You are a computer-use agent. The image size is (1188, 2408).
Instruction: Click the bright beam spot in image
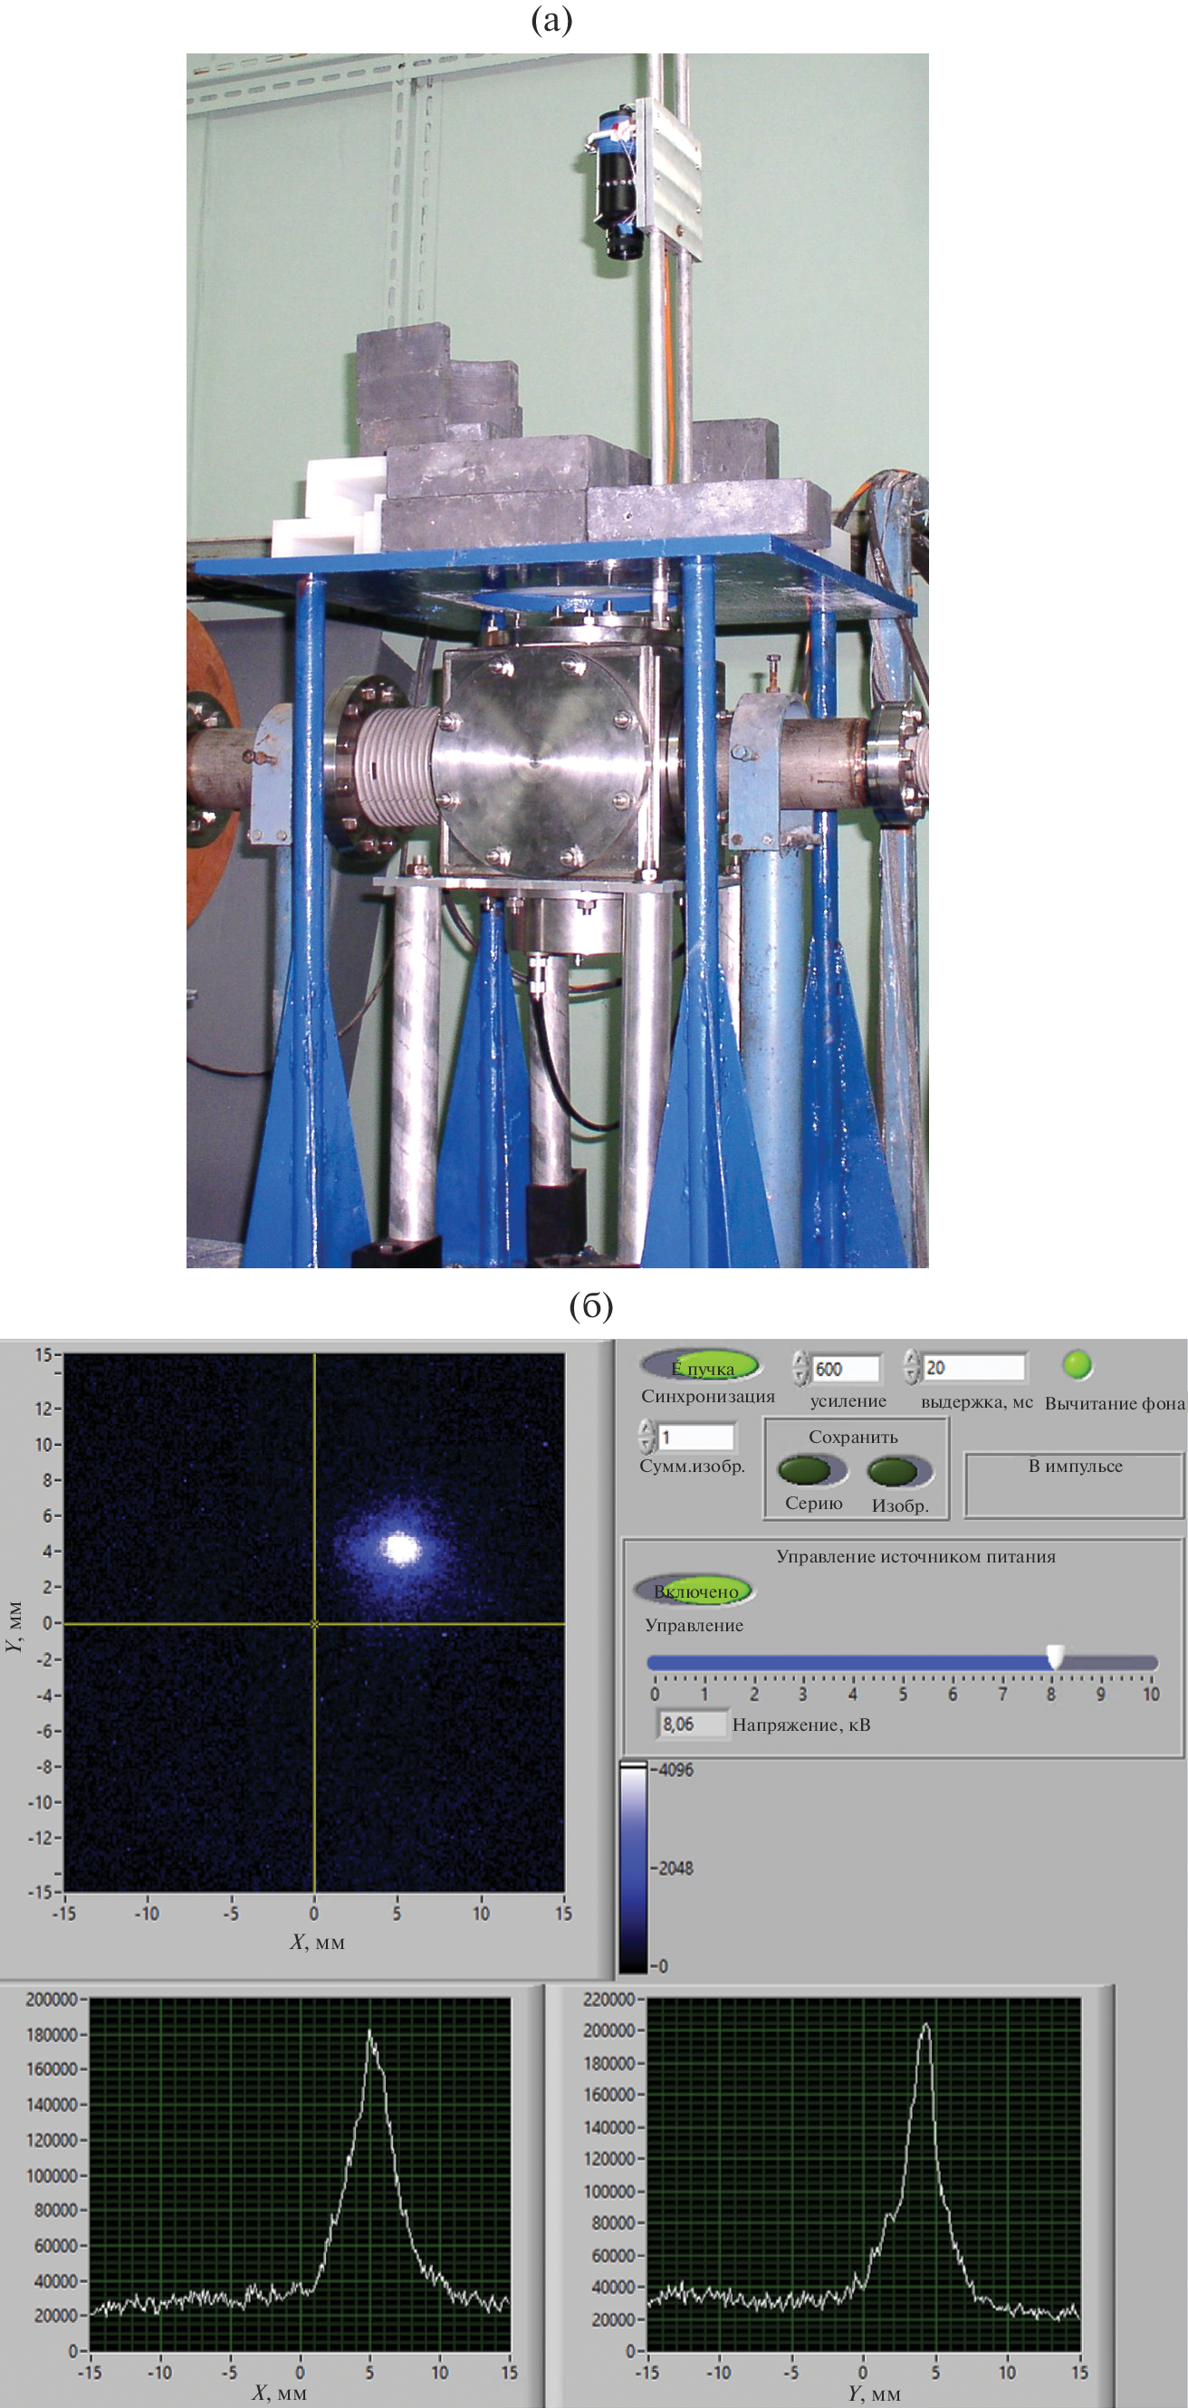pyautogui.click(x=401, y=1548)
